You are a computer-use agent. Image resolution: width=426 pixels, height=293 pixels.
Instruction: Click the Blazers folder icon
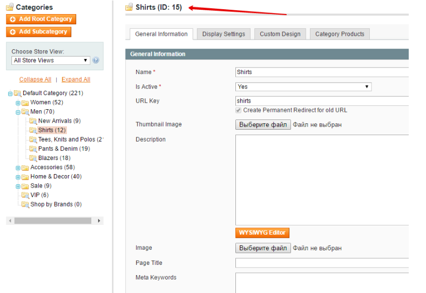pos(33,158)
